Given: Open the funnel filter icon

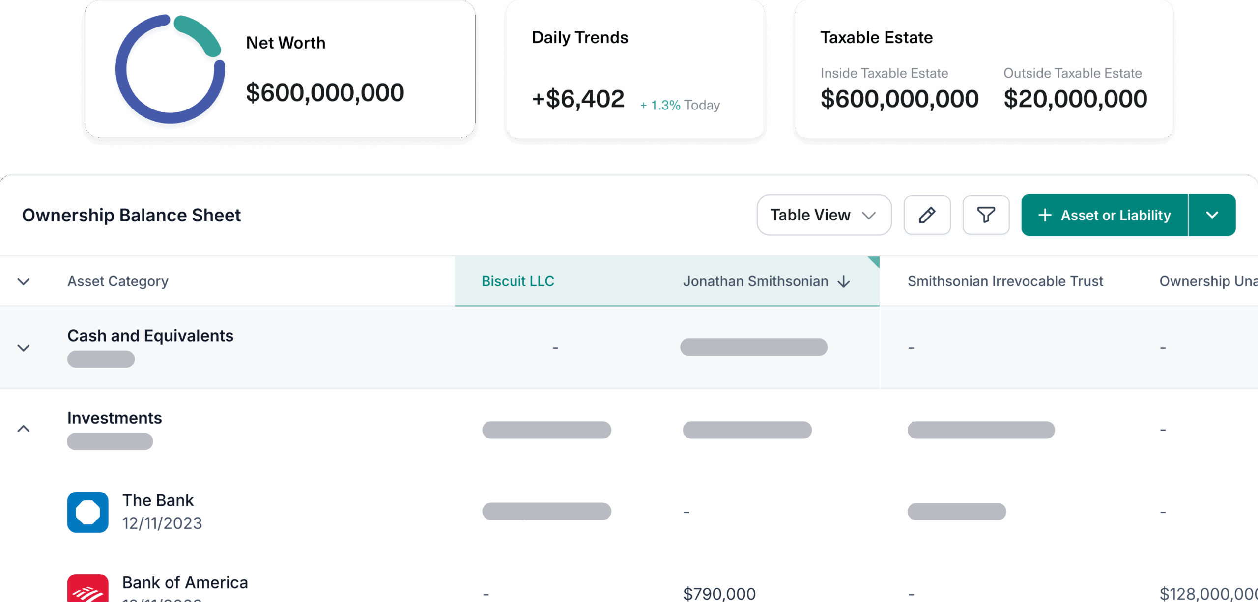Looking at the screenshot, I should tap(986, 215).
